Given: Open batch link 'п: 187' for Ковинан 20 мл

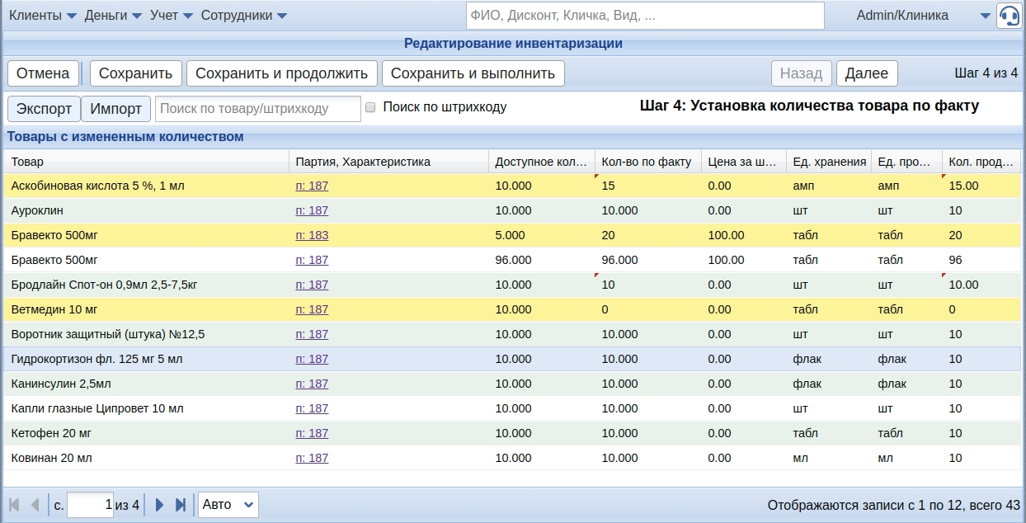Looking at the screenshot, I should pyautogui.click(x=312, y=458).
